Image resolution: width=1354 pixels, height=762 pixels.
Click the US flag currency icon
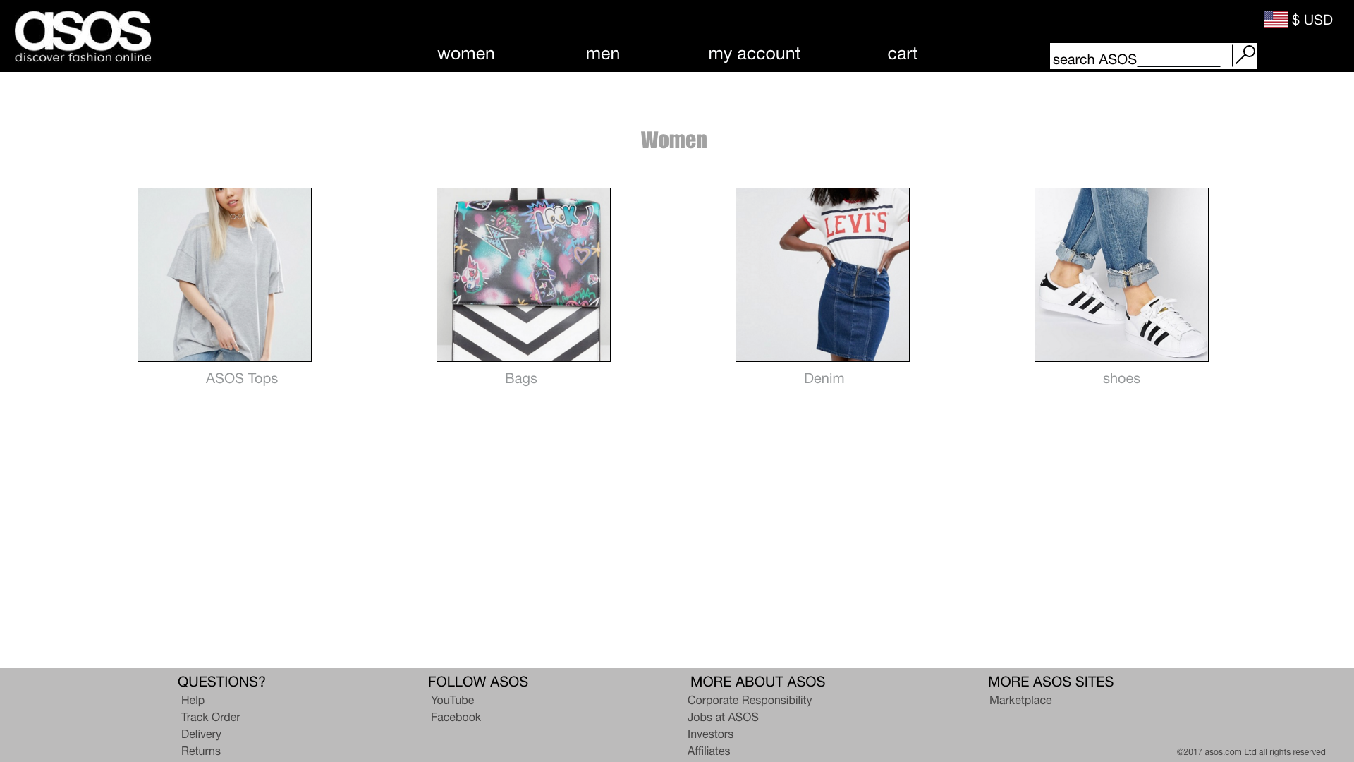coord(1276,20)
